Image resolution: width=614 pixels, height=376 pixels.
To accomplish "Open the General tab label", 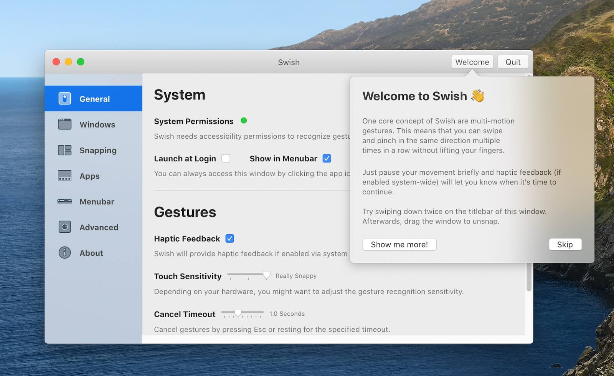I will click(94, 99).
